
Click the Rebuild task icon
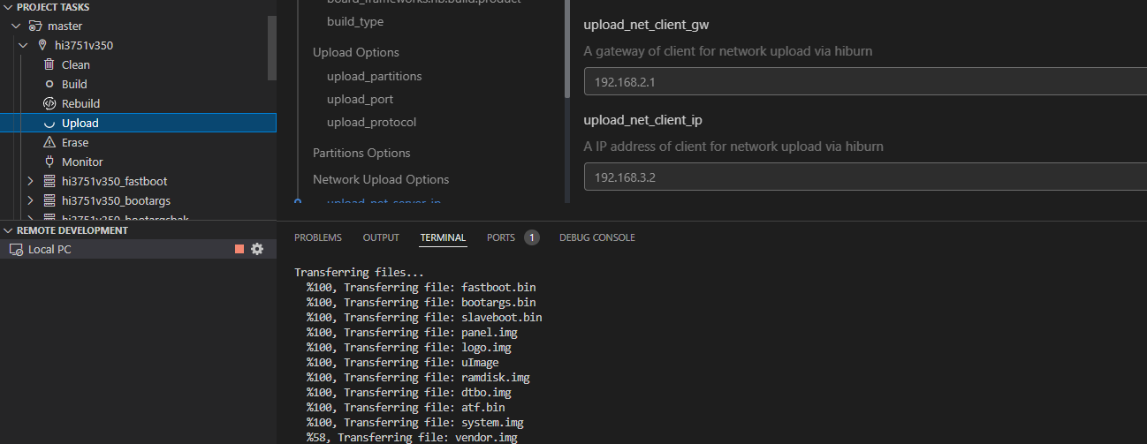[49, 103]
